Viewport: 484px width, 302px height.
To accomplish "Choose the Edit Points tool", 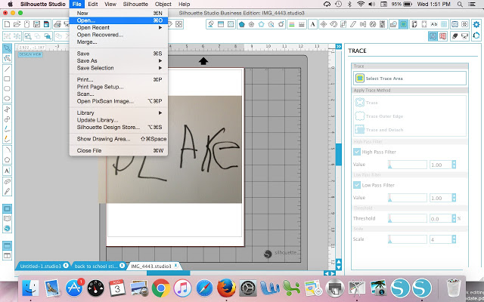I will pyautogui.click(x=7, y=59).
